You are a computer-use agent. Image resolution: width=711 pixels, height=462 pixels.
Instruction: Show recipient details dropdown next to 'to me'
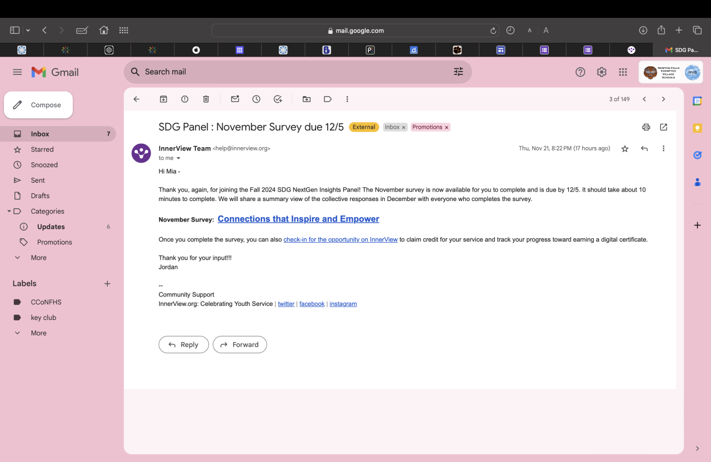(178, 158)
